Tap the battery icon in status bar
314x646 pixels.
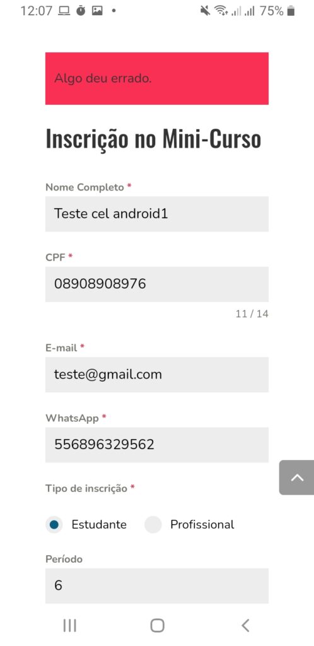pos(291,11)
